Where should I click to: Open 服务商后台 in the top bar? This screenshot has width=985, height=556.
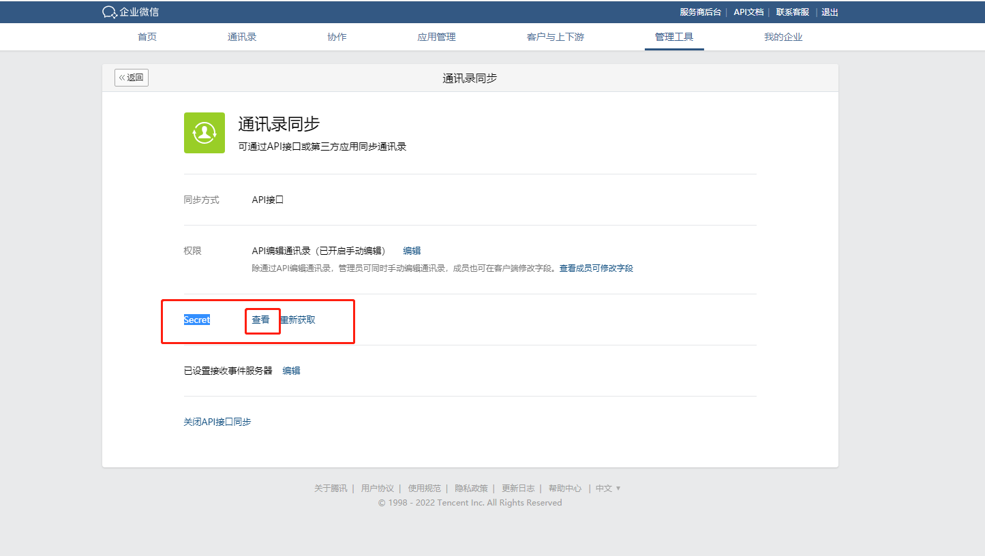pyautogui.click(x=700, y=12)
